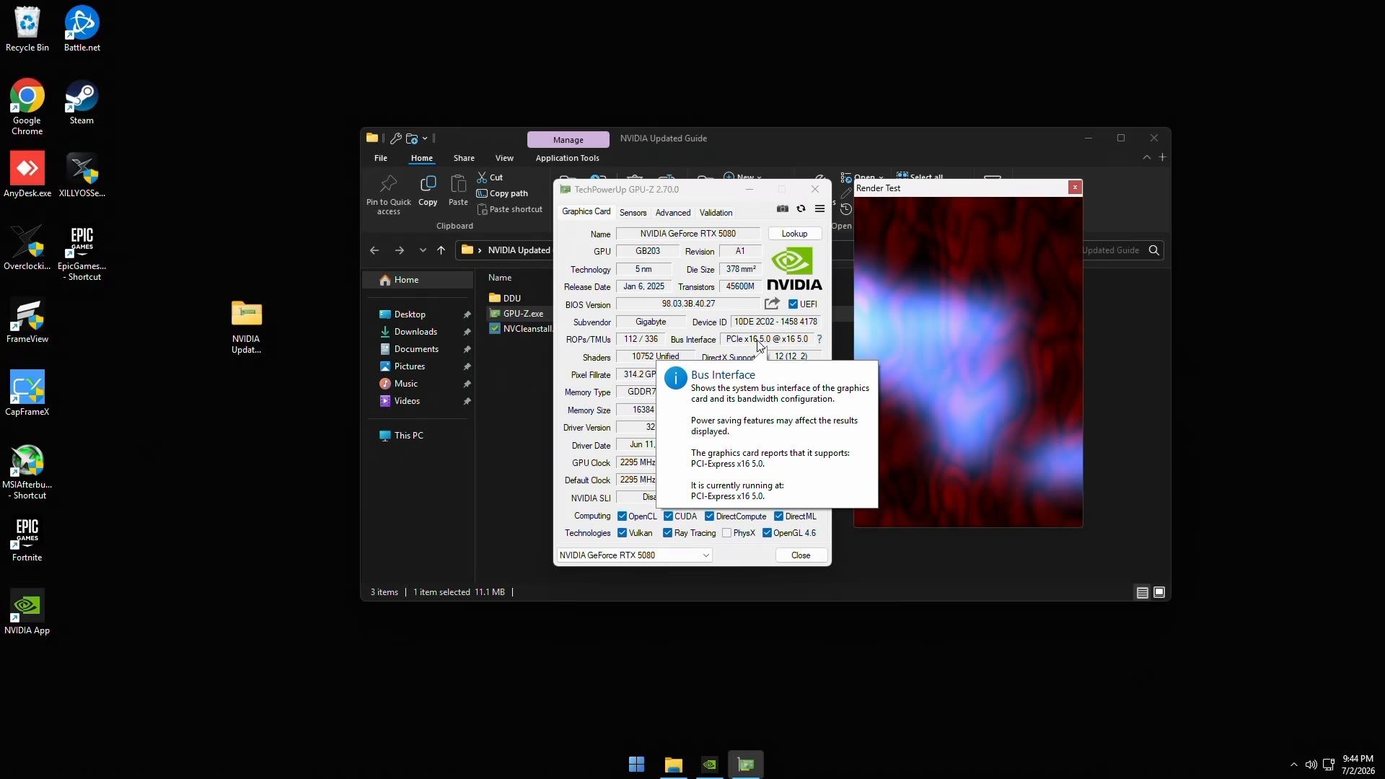Screen dimensions: 1385x779
Task: Select the CapFrameX desktop icon
Action: pos(27,393)
